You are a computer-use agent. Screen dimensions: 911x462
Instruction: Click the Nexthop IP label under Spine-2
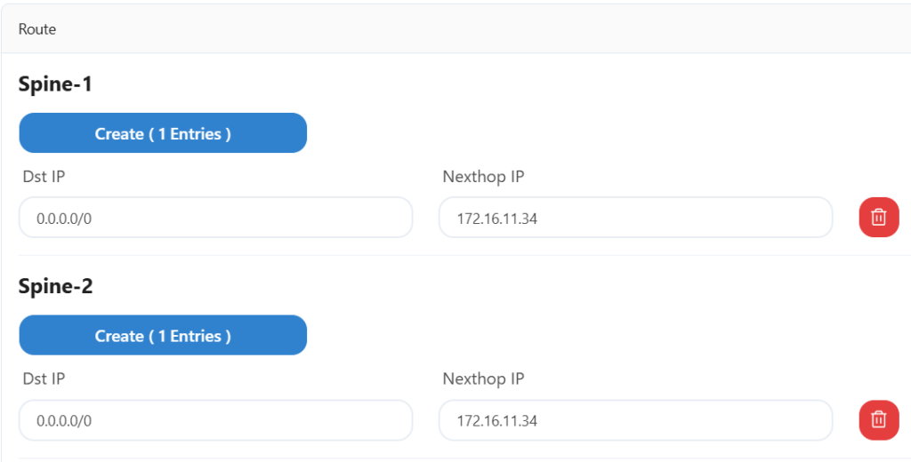pyautogui.click(x=483, y=379)
